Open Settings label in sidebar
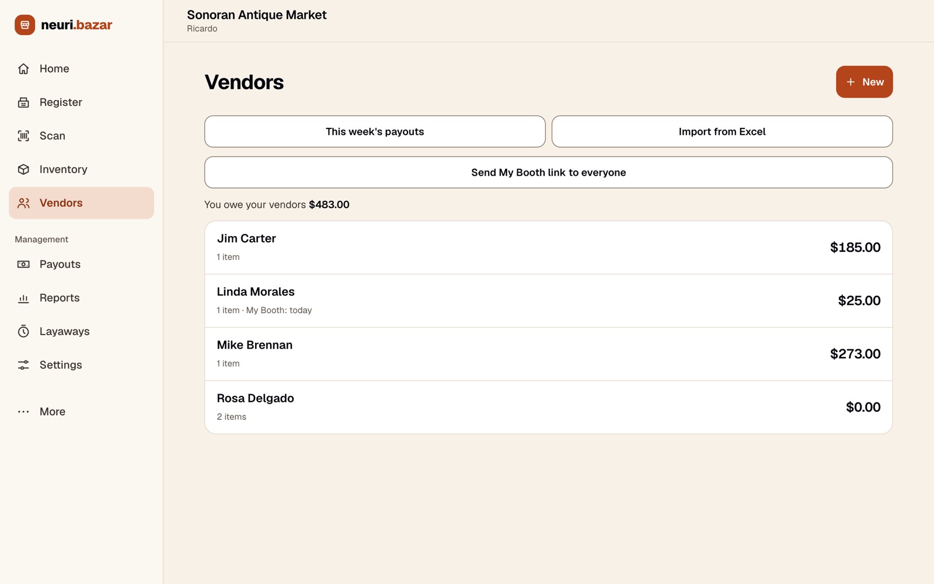 point(61,365)
